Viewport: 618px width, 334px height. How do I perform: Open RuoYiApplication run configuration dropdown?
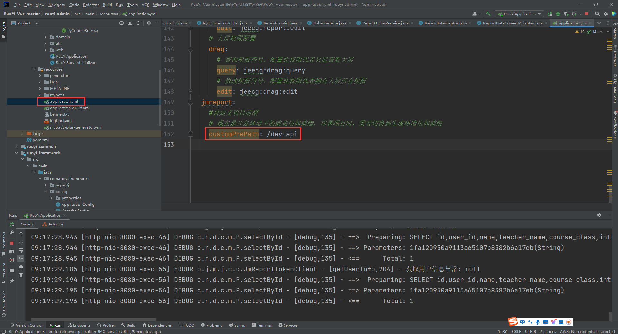[x=519, y=14]
